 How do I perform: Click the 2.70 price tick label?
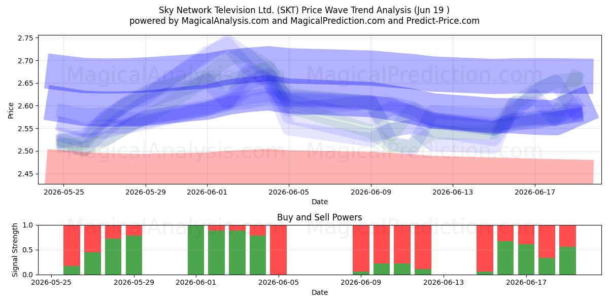(25, 61)
